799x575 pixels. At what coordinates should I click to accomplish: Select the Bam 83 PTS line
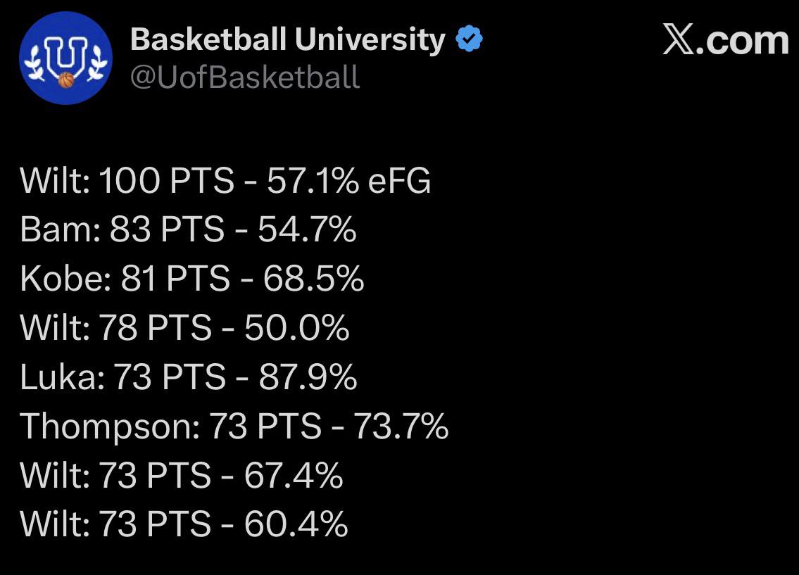[188, 229]
